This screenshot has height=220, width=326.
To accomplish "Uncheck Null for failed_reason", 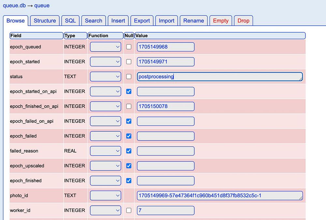I will [129, 151].
